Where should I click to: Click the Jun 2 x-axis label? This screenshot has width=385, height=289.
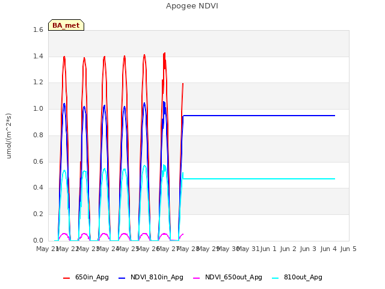[288, 249]
